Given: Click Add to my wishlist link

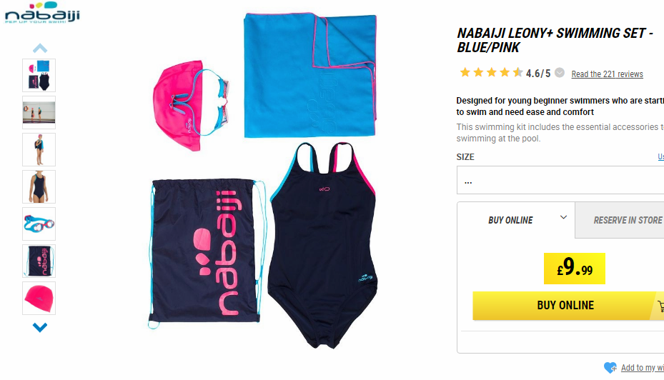Looking at the screenshot, I should tap(643, 368).
